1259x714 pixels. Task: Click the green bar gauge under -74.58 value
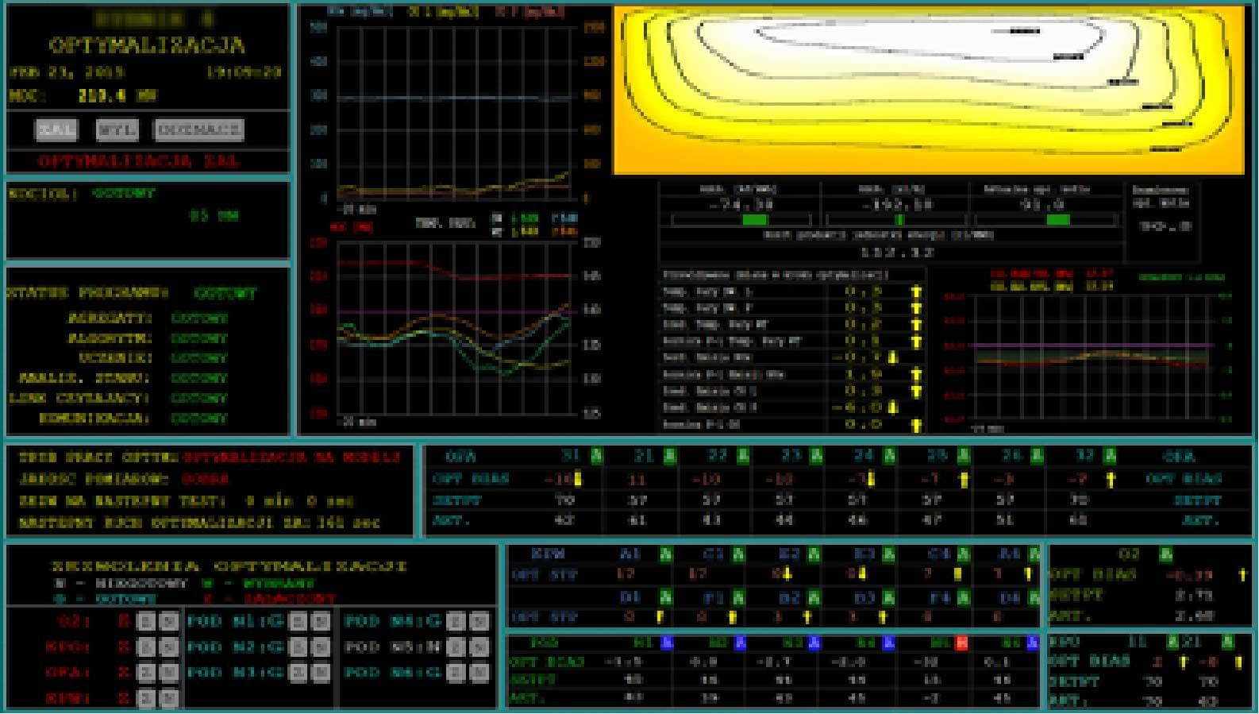tap(754, 220)
